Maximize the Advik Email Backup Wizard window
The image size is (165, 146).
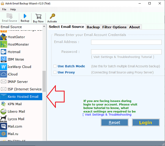tap(150, 3)
